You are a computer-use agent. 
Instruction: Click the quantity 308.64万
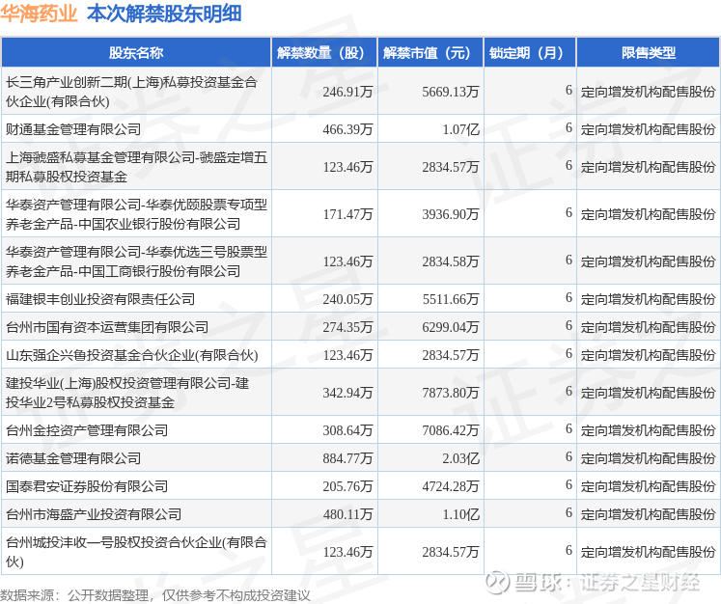(x=347, y=431)
